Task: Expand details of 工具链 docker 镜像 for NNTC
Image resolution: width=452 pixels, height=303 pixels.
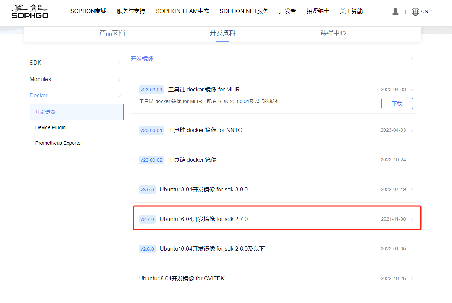Action: 411,130
